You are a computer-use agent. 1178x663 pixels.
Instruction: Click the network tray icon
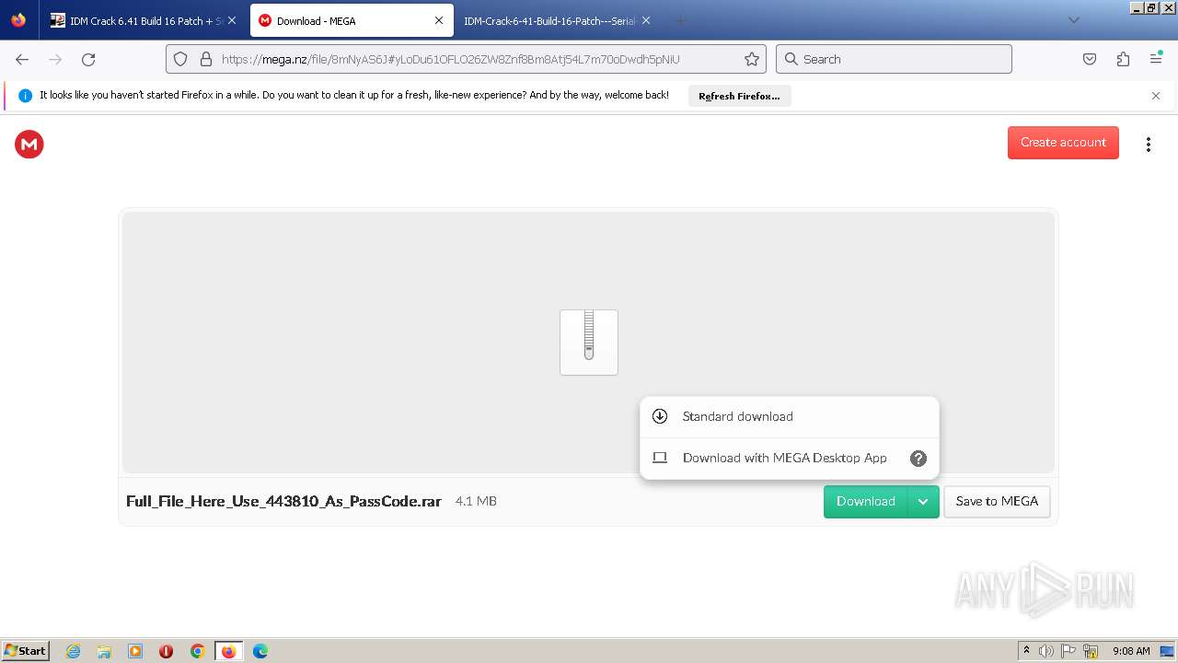tap(1091, 651)
